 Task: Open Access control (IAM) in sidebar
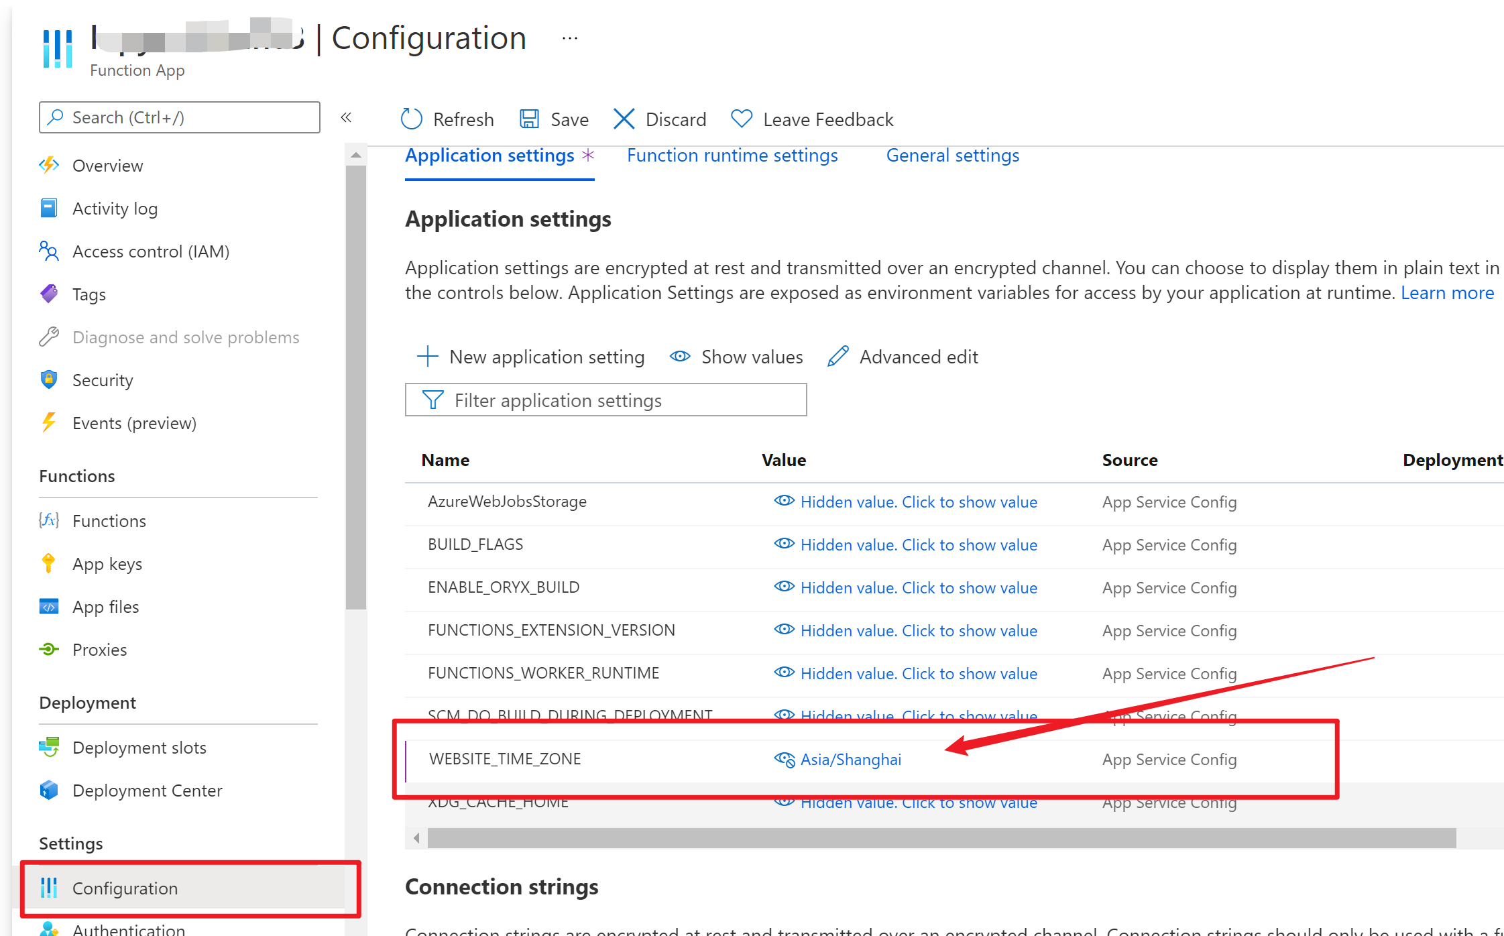(x=150, y=251)
